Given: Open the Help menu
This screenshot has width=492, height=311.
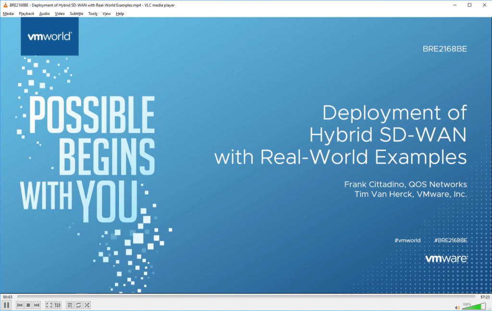Looking at the screenshot, I should (x=120, y=13).
